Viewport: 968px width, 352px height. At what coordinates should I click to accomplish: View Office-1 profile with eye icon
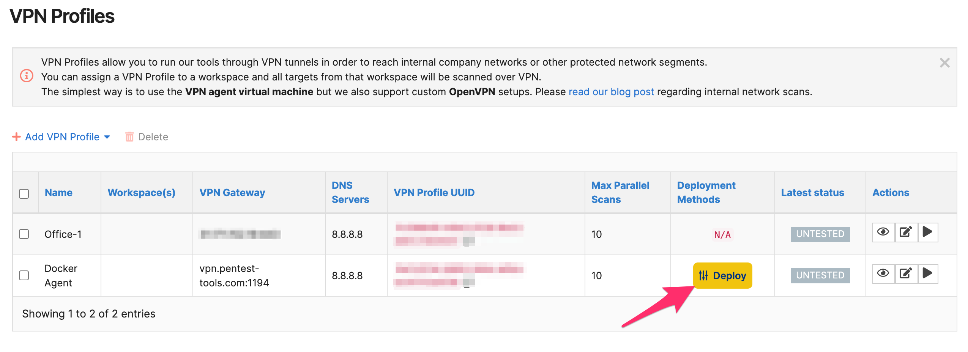(883, 232)
